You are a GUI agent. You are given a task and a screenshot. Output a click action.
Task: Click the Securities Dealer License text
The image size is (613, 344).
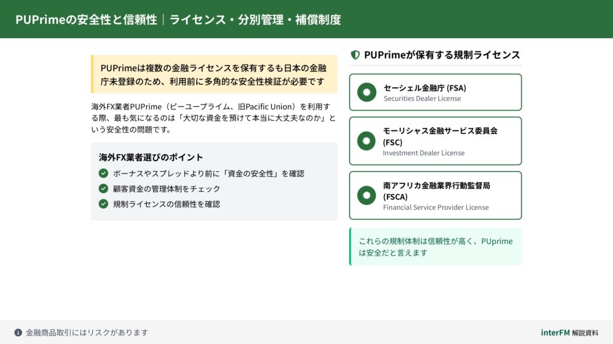[422, 99]
